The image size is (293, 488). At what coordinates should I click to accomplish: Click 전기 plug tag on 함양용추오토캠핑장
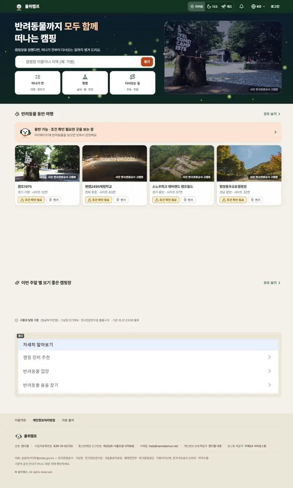click(x=255, y=200)
